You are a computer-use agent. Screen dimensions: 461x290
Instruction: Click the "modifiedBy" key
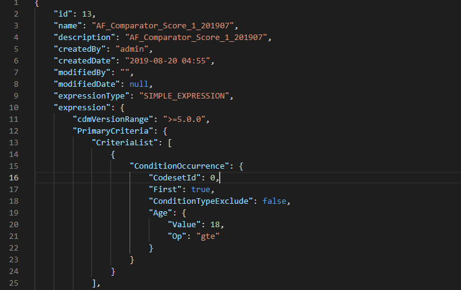pos(82,73)
